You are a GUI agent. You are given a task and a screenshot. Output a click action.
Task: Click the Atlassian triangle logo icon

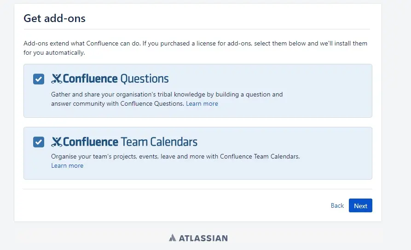[173, 238]
